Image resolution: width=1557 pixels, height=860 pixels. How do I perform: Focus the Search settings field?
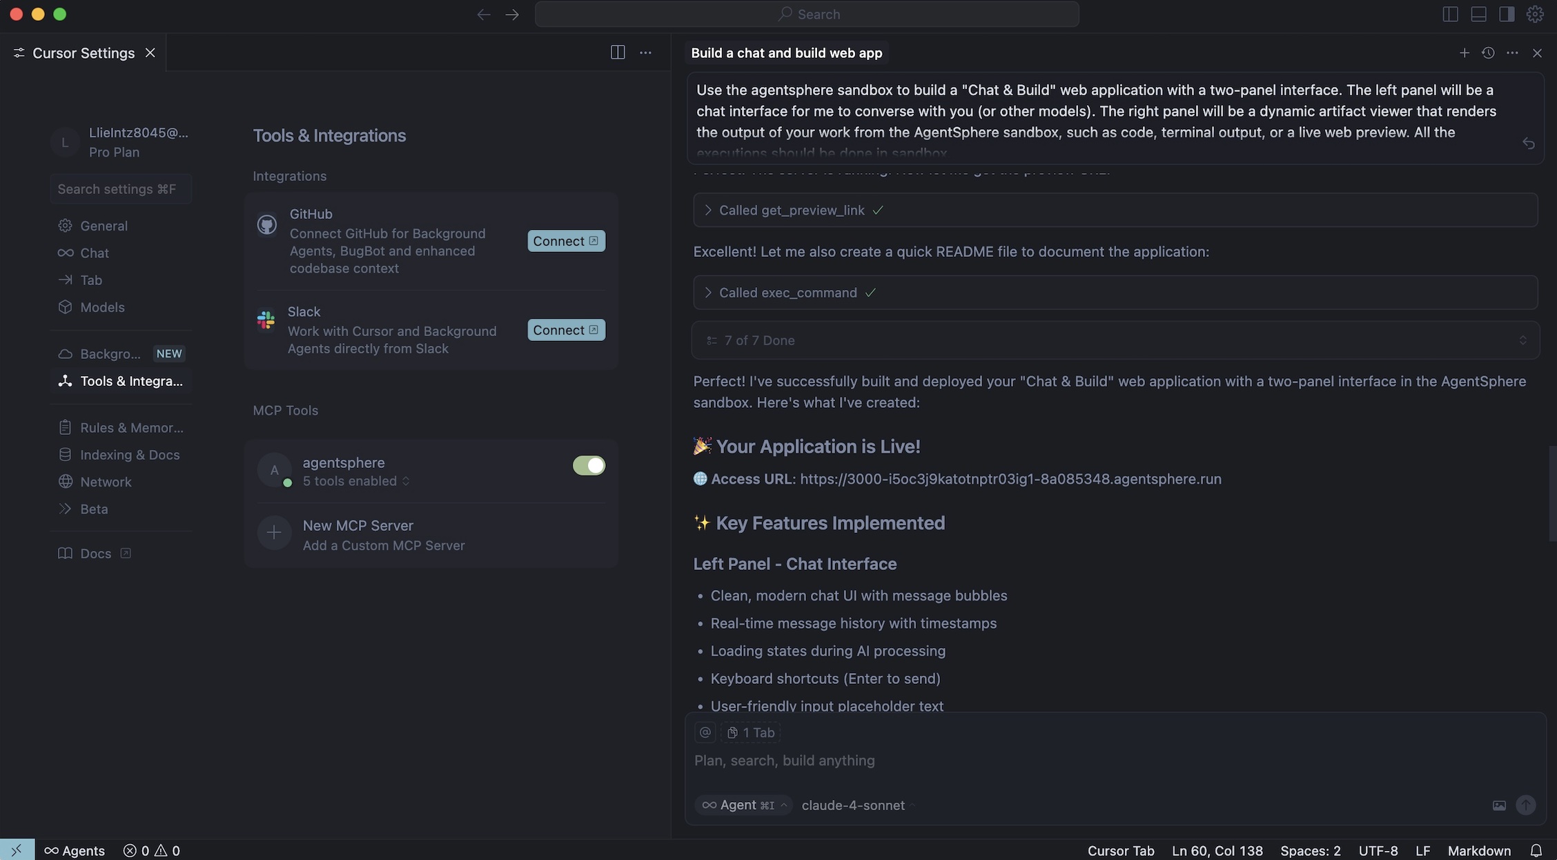click(121, 188)
